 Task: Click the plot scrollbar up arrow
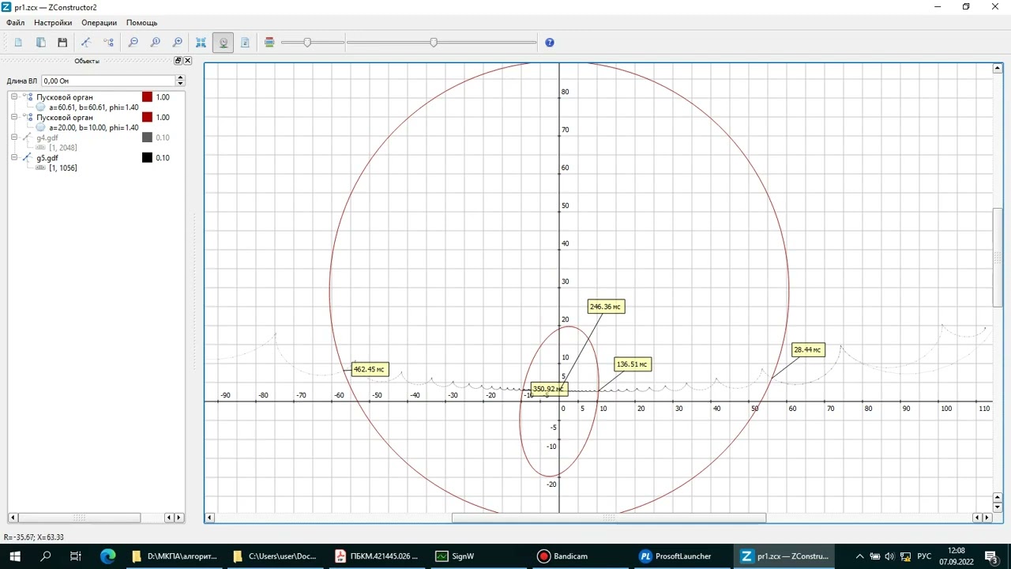coord(998,69)
